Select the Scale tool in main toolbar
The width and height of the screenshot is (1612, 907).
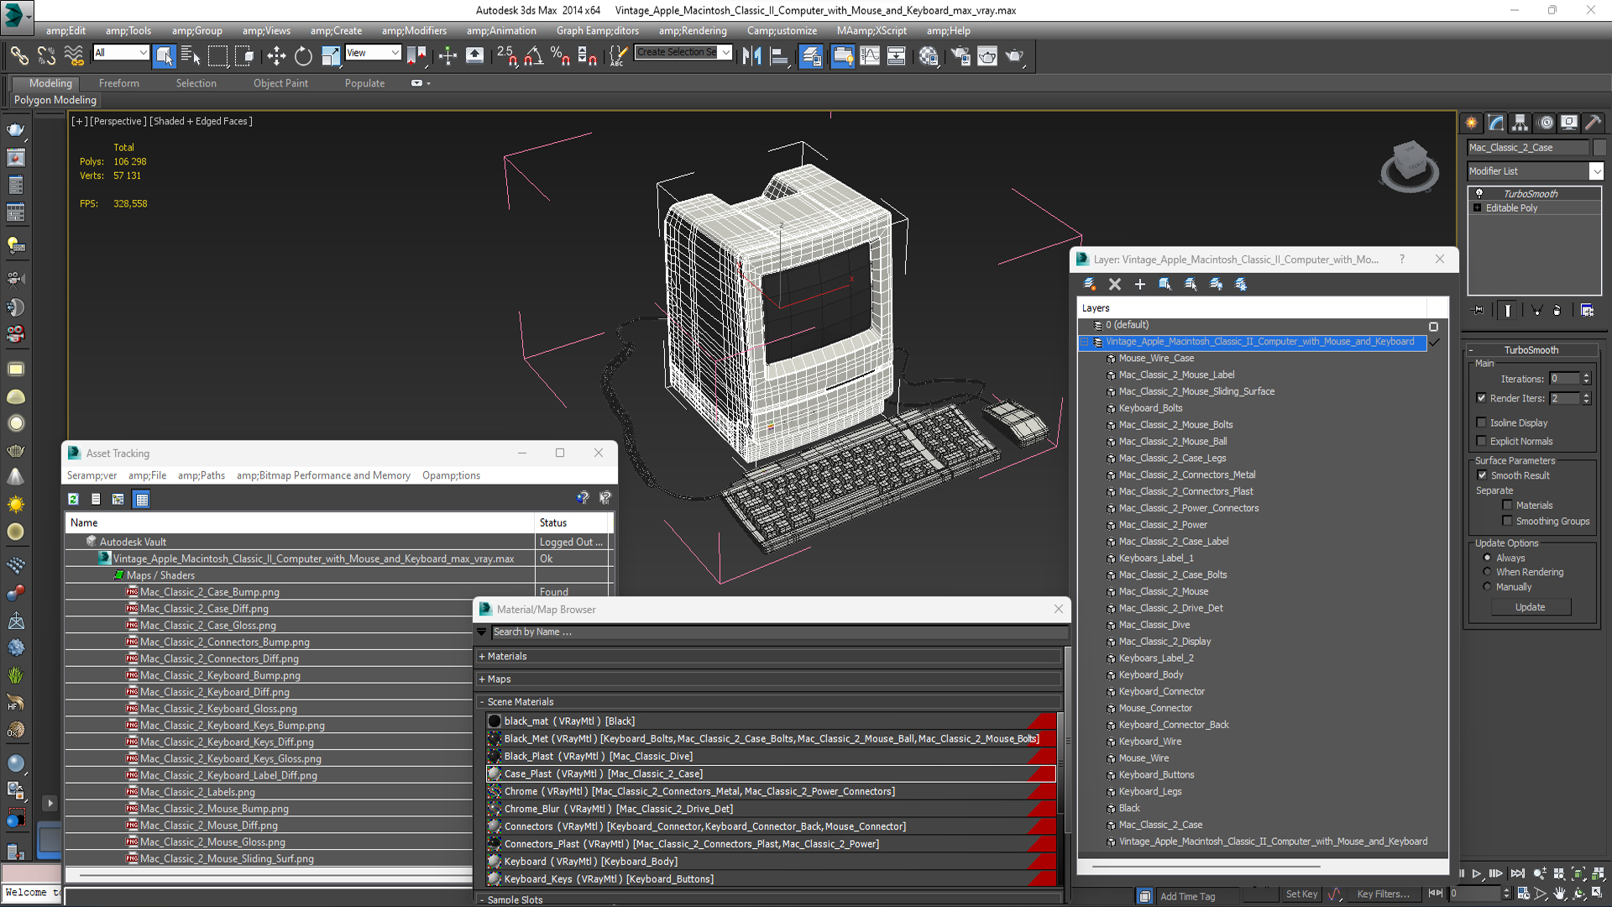click(x=331, y=56)
